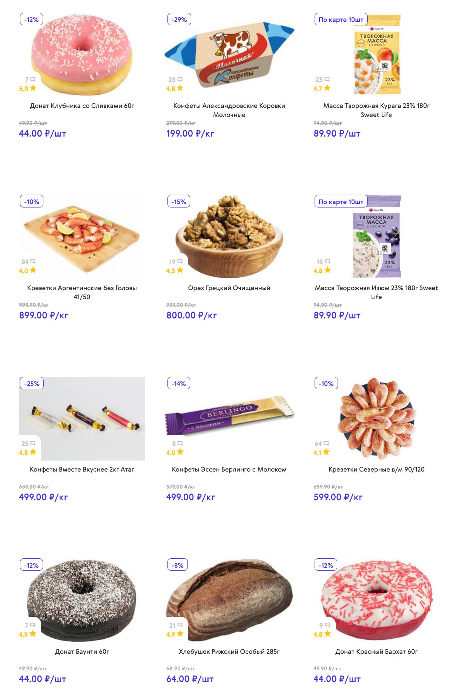Open Конфеты Вместе Вкуснее 2кг Атаг link
This screenshot has width=453, height=696.
pos(82,470)
